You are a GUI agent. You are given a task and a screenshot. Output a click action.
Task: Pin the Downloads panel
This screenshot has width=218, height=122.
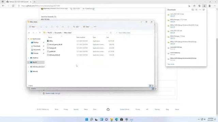click(x=204, y=10)
